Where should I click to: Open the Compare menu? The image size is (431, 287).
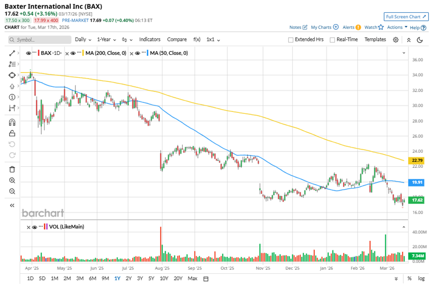[177, 40]
